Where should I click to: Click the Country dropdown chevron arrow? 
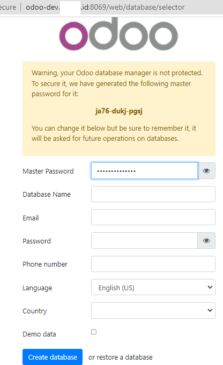point(210,310)
